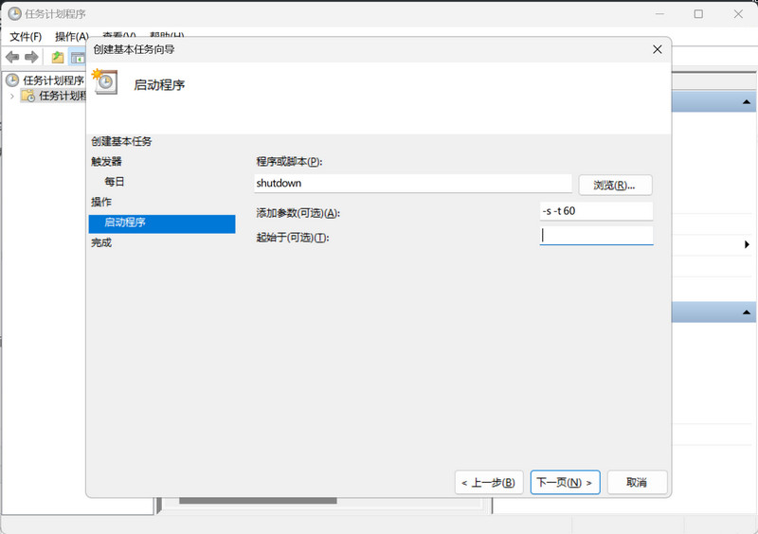Open the 操作(A) menu
The height and width of the screenshot is (534, 758).
(x=71, y=36)
